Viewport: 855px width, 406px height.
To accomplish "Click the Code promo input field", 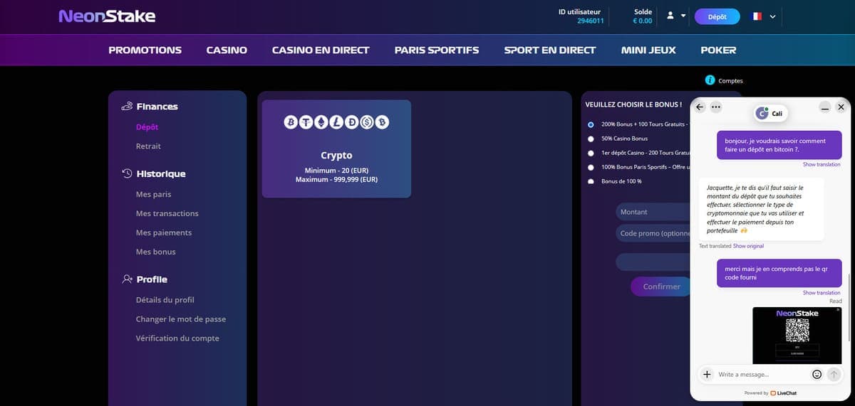I will click(x=653, y=233).
